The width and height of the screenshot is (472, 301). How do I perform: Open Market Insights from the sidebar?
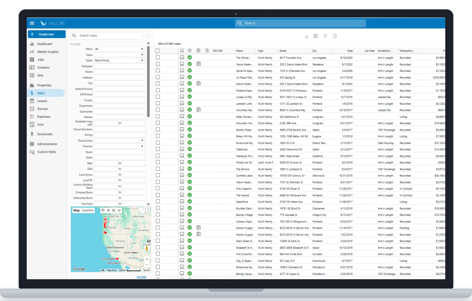(x=48, y=52)
